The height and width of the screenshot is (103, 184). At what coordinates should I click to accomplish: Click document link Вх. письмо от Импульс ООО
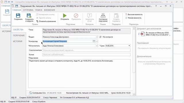pyautogui.click(x=158, y=34)
